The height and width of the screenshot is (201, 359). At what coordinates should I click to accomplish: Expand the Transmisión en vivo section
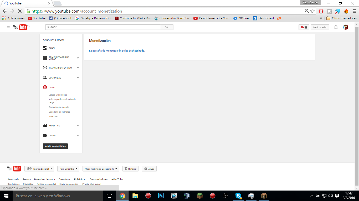pos(78,68)
